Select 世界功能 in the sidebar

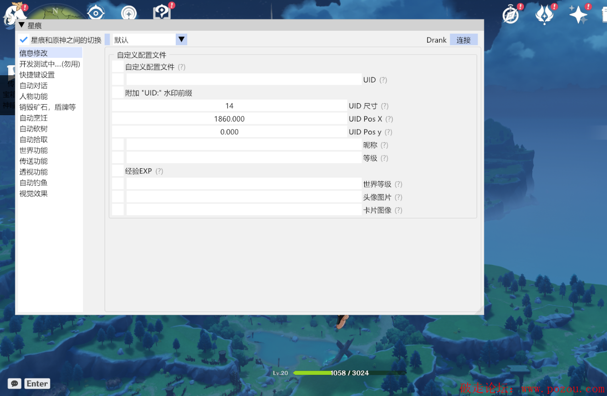pos(50,150)
